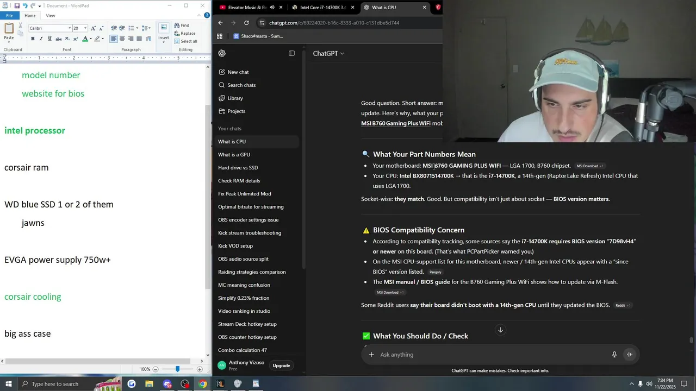The width and height of the screenshot is (696, 391).
Task: Click the WordPad zoom slider handle
Action: 177,369
